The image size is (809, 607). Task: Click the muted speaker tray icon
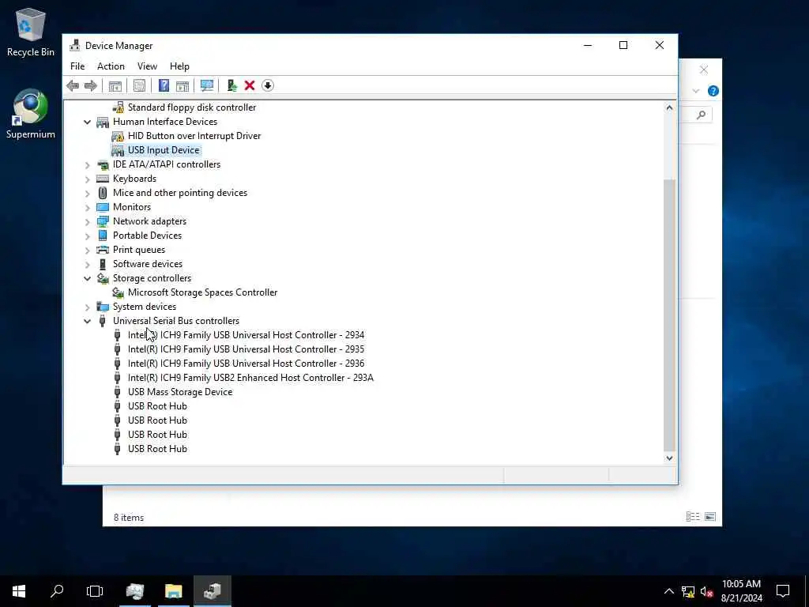coord(706,591)
